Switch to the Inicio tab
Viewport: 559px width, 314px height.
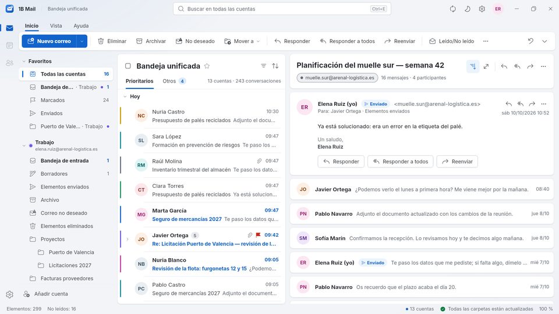[x=31, y=26]
